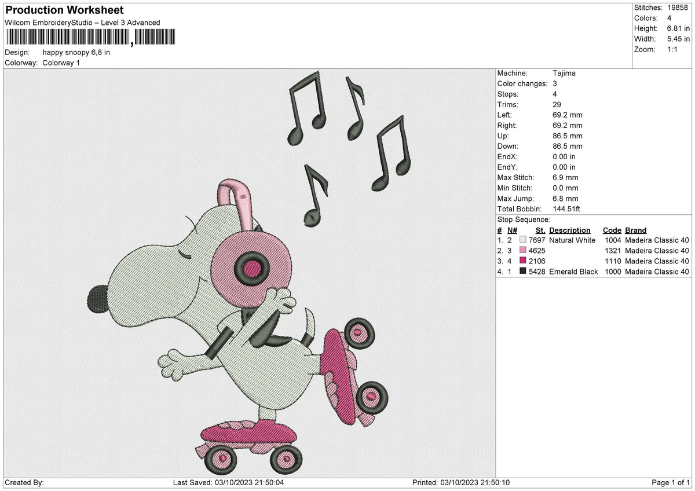The image size is (695, 491).
Task: Select the "St." column header
Action: click(540, 230)
